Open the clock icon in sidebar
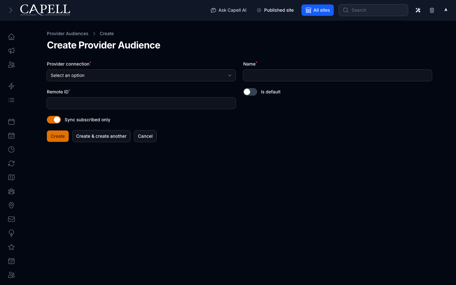This screenshot has width=456, height=285. click(11, 149)
